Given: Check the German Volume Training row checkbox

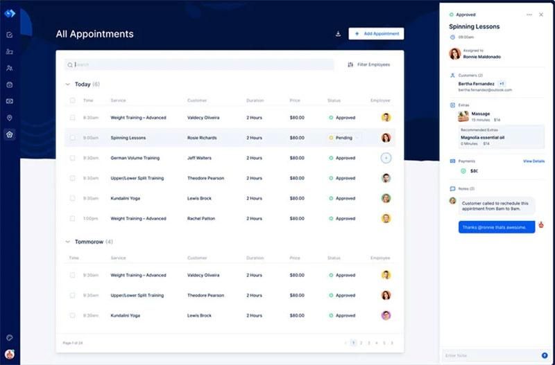Looking at the screenshot, I should [x=72, y=158].
